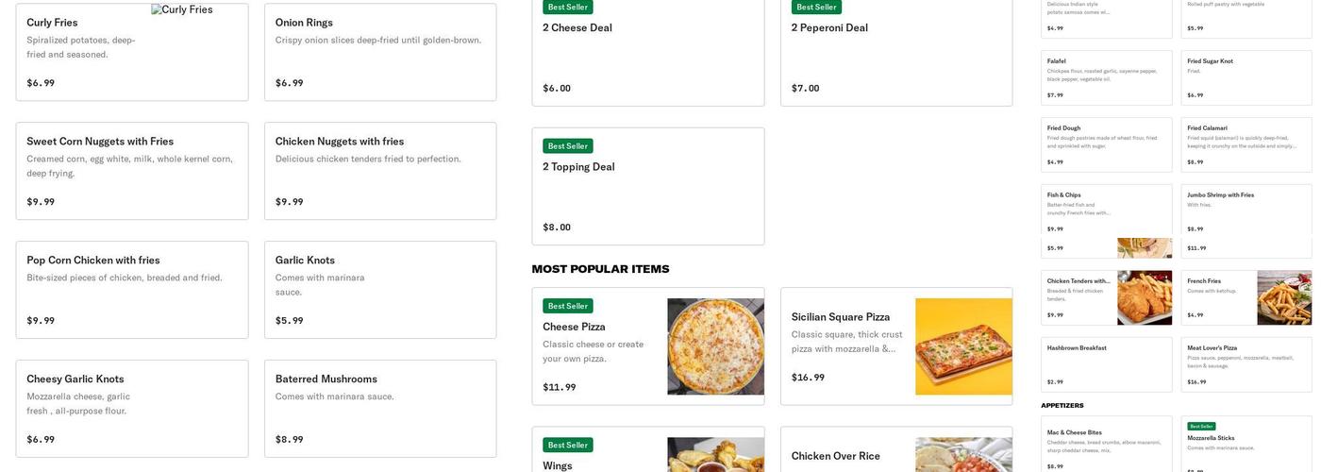Select the 2 Topping Deal item
This screenshot has width=1321, height=472.
coord(647,186)
